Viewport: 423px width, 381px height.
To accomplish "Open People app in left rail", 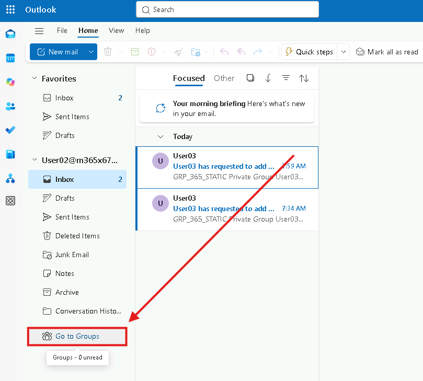I will point(10,106).
